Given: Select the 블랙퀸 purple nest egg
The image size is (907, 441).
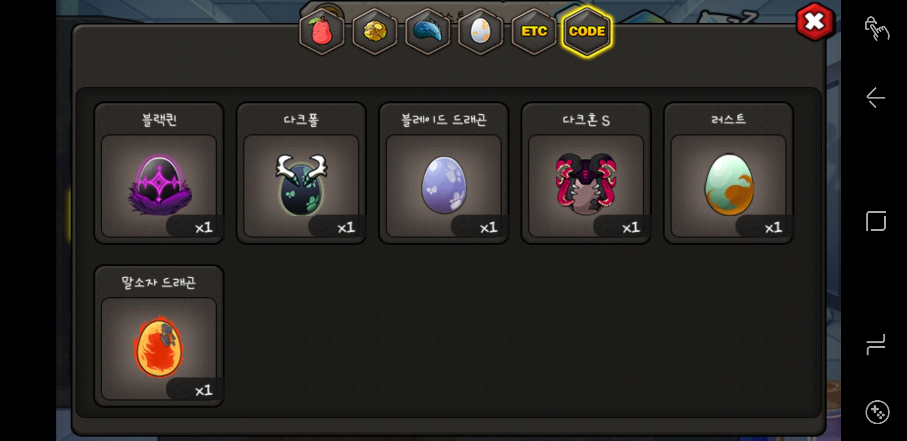Looking at the screenshot, I should [159, 186].
